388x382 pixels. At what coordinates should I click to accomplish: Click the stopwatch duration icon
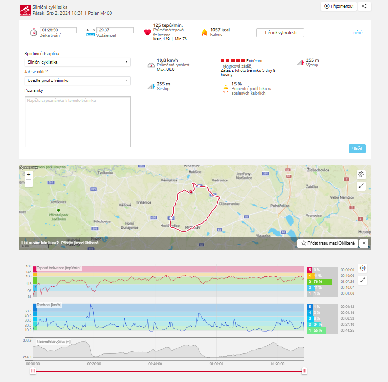pyautogui.click(x=34, y=32)
